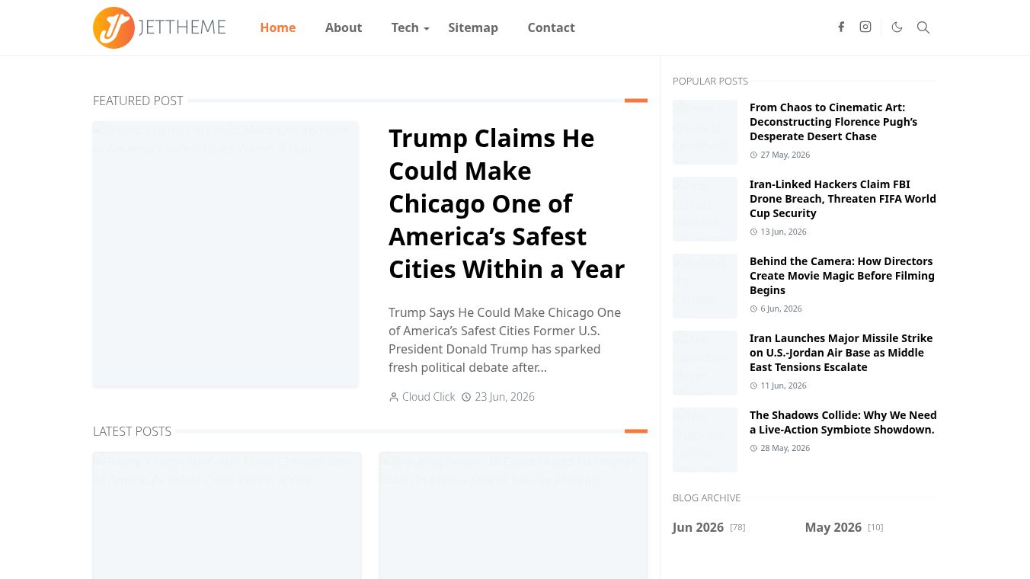
Task: Click the JetTheme logo
Action: coord(159,27)
